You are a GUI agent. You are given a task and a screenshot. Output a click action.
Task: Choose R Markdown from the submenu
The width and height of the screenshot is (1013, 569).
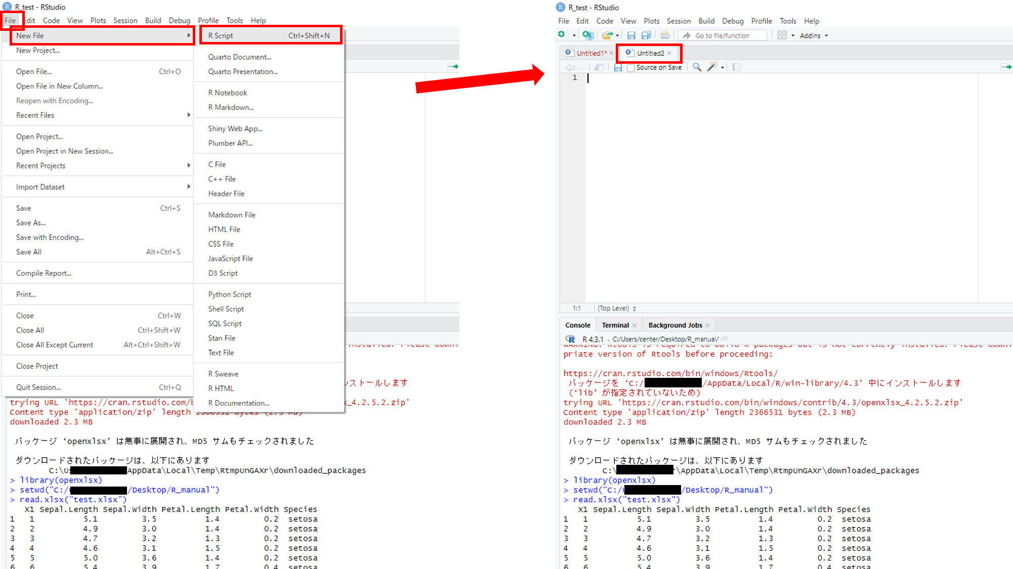coord(231,107)
